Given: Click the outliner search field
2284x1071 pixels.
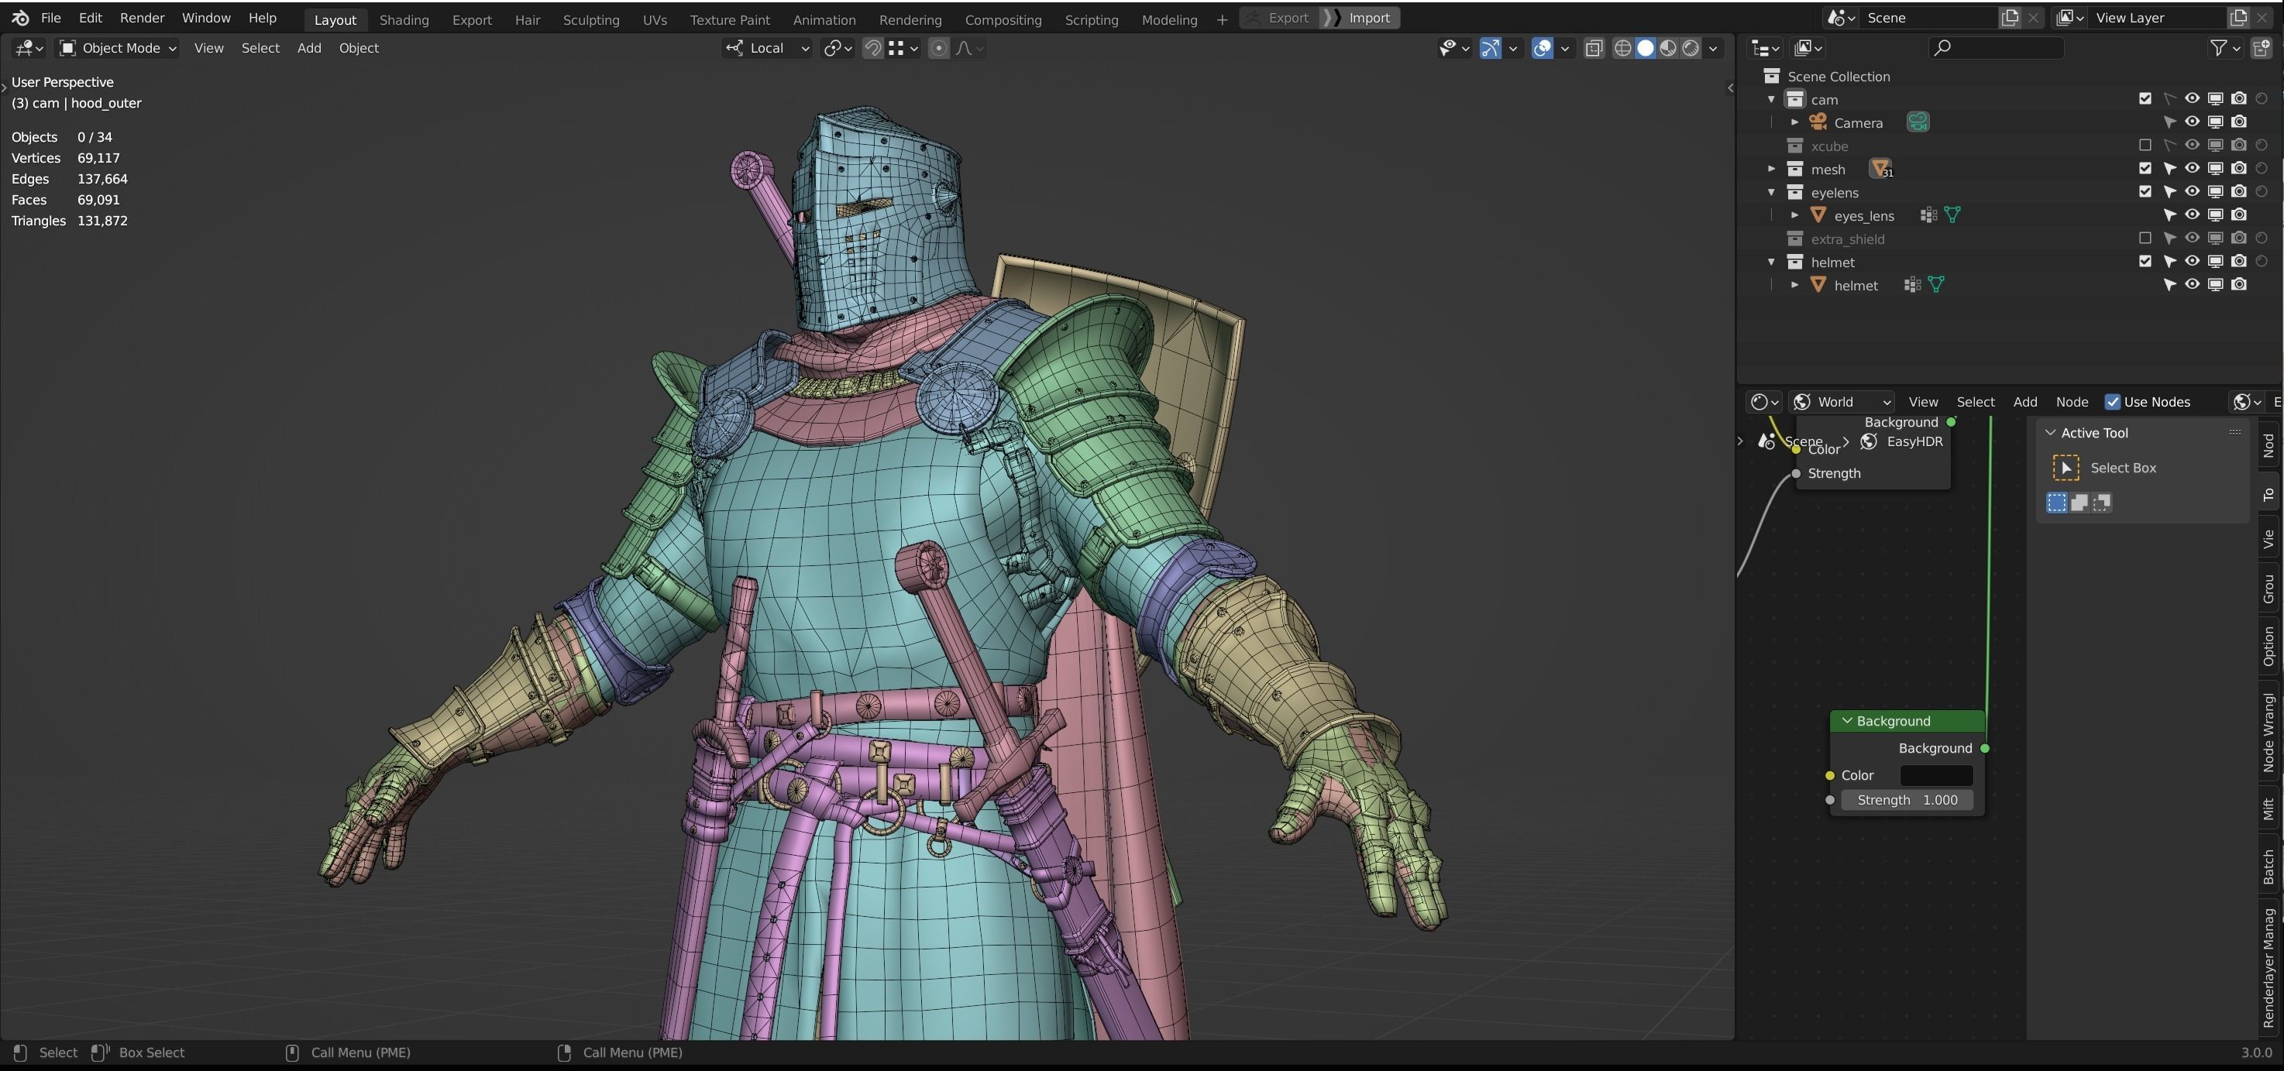Looking at the screenshot, I should coord(1996,48).
